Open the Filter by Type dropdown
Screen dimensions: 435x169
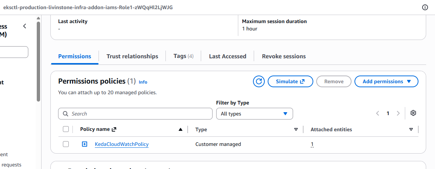pos(254,114)
